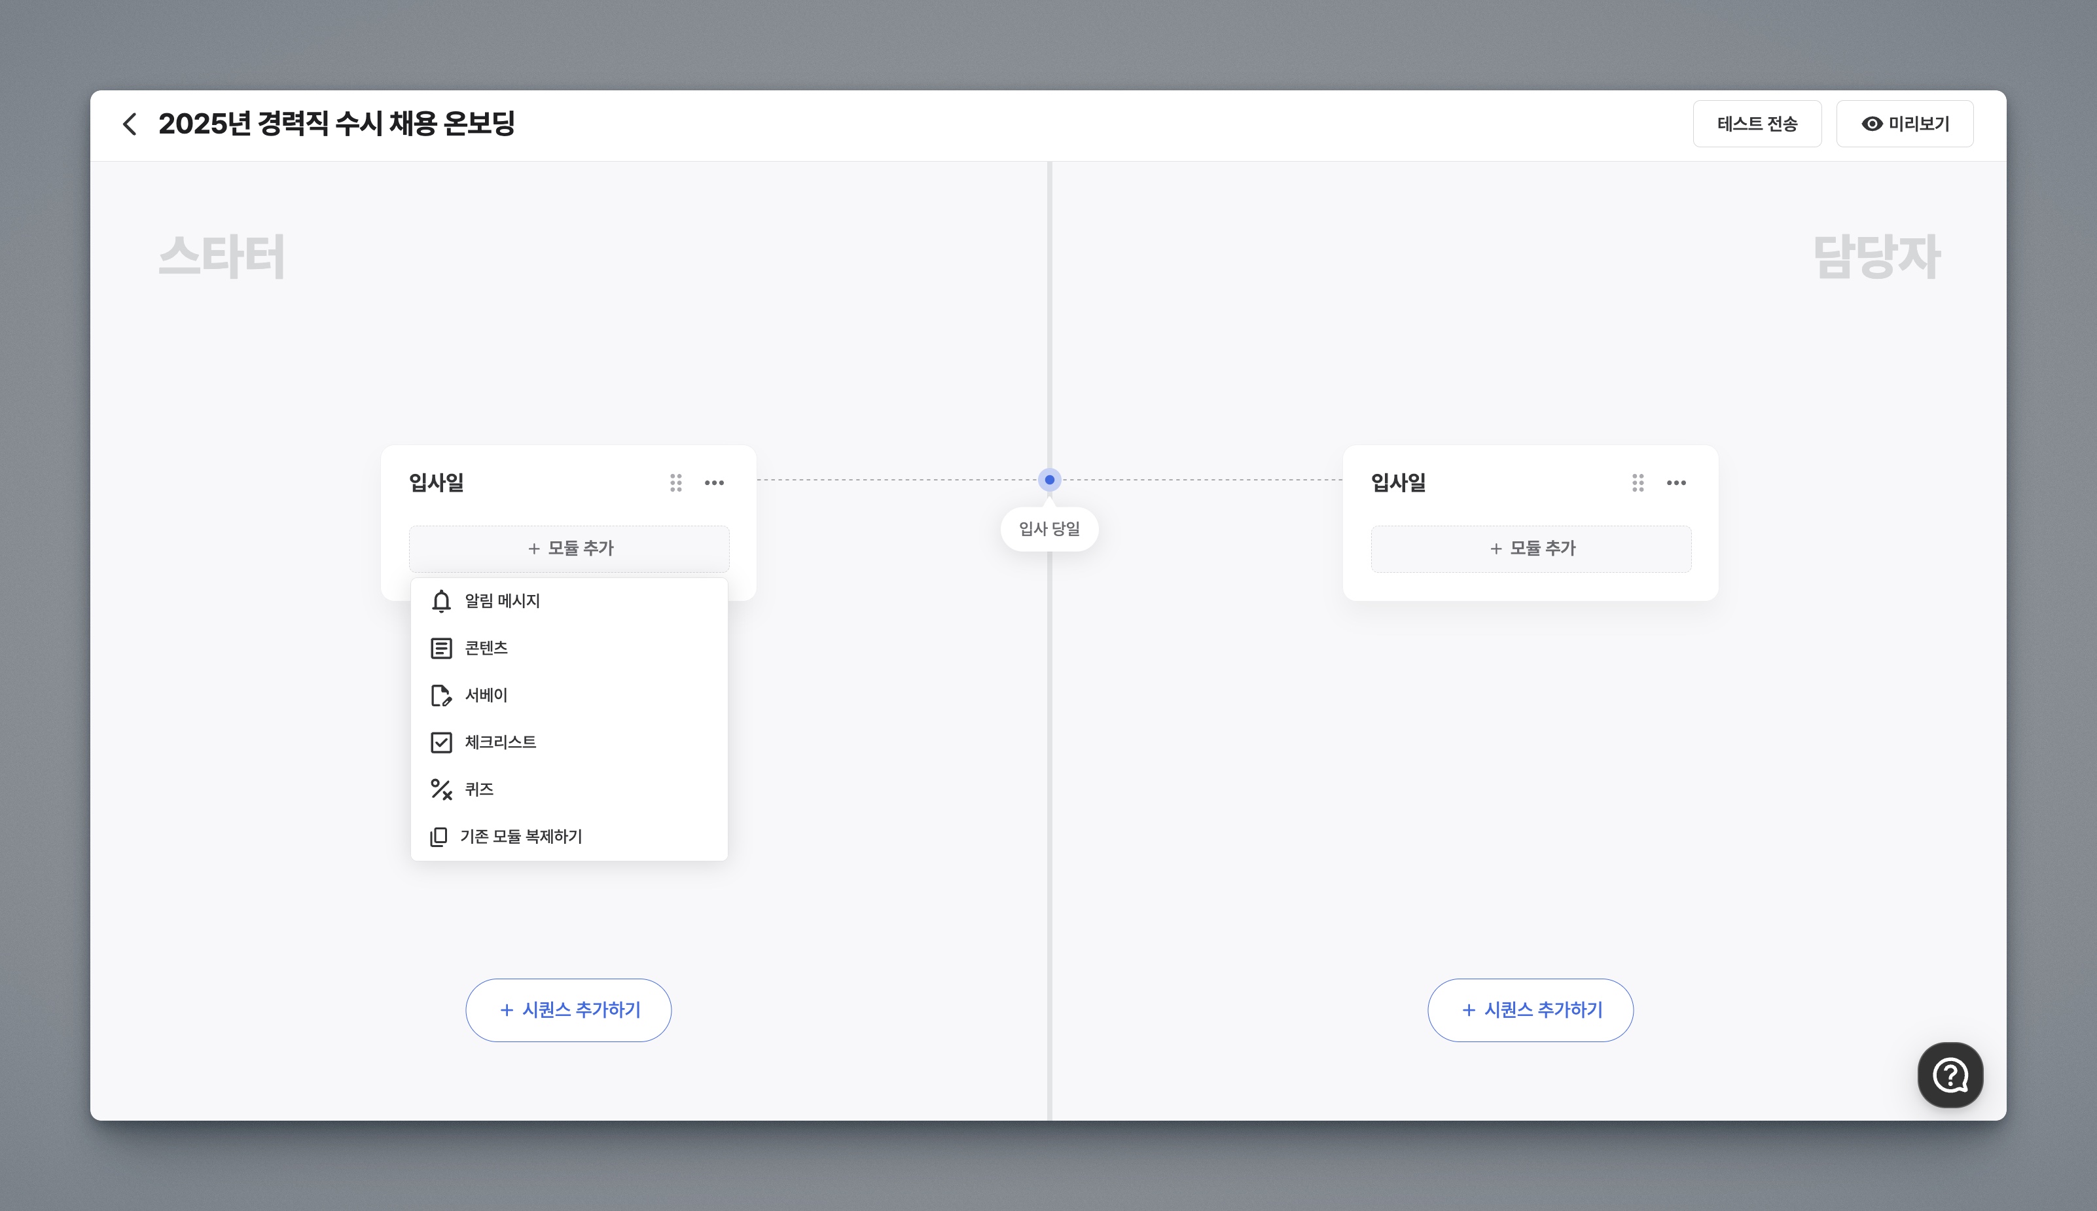Expand the right card's 모듈 추가 dropdown

tap(1531, 548)
